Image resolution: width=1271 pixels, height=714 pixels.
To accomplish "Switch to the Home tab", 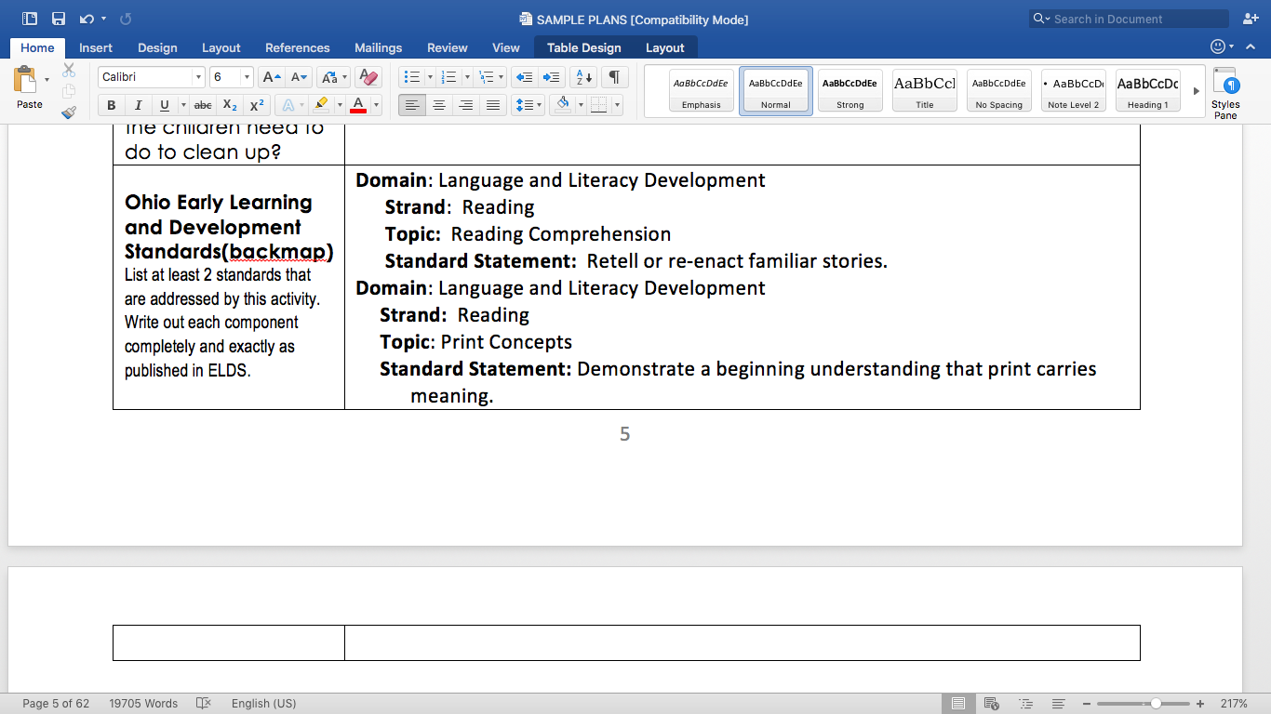I will click(x=37, y=47).
